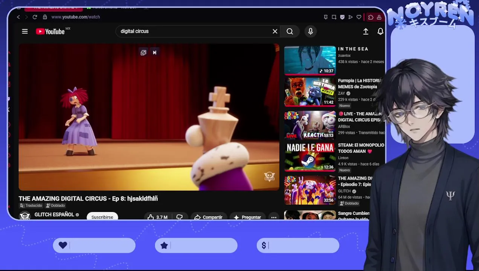Open Furropia Zootopia memes thumbnail
This screenshot has width=479, height=271.
[x=310, y=92]
